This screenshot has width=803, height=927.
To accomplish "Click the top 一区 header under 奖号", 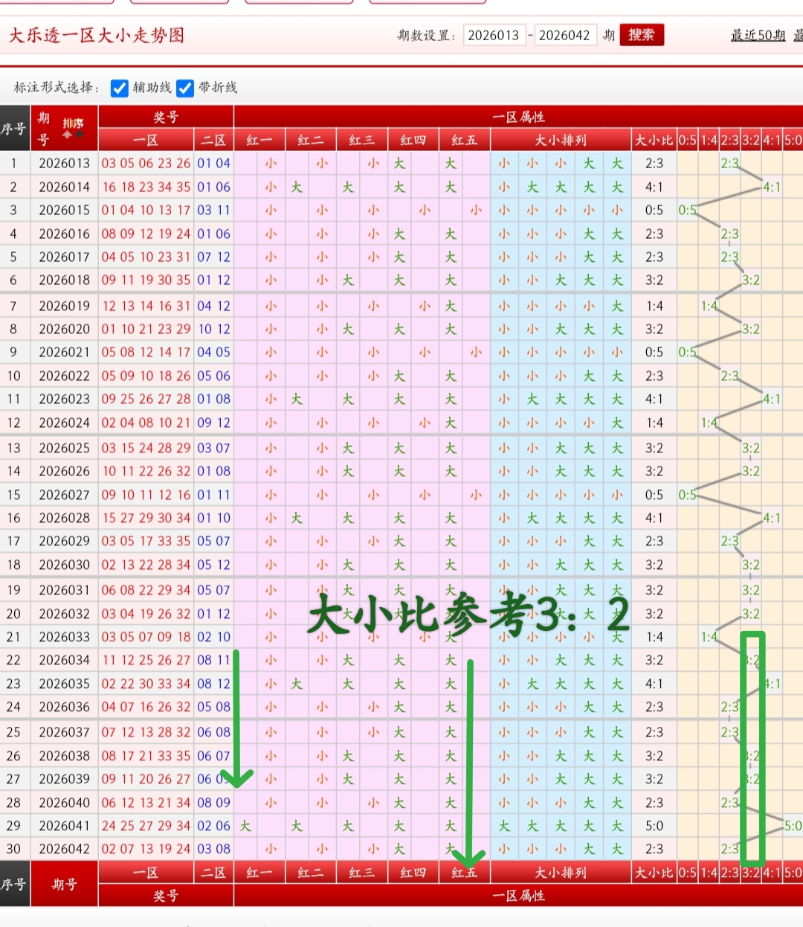I will pyautogui.click(x=146, y=140).
